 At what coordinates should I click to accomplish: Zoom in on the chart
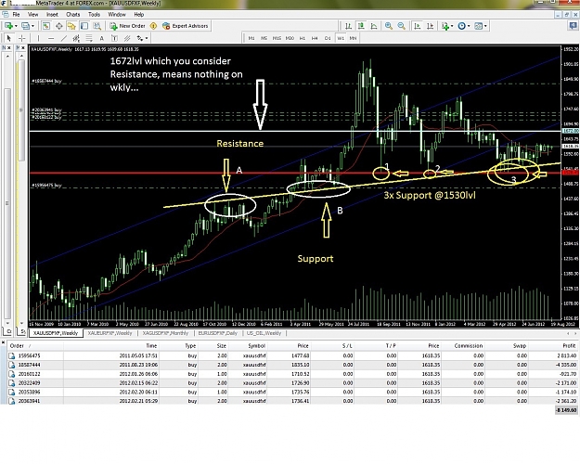[389, 26]
